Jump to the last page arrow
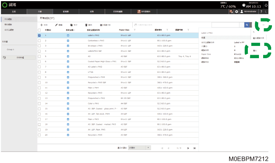This screenshot has width=275, height=163. coord(195,148)
